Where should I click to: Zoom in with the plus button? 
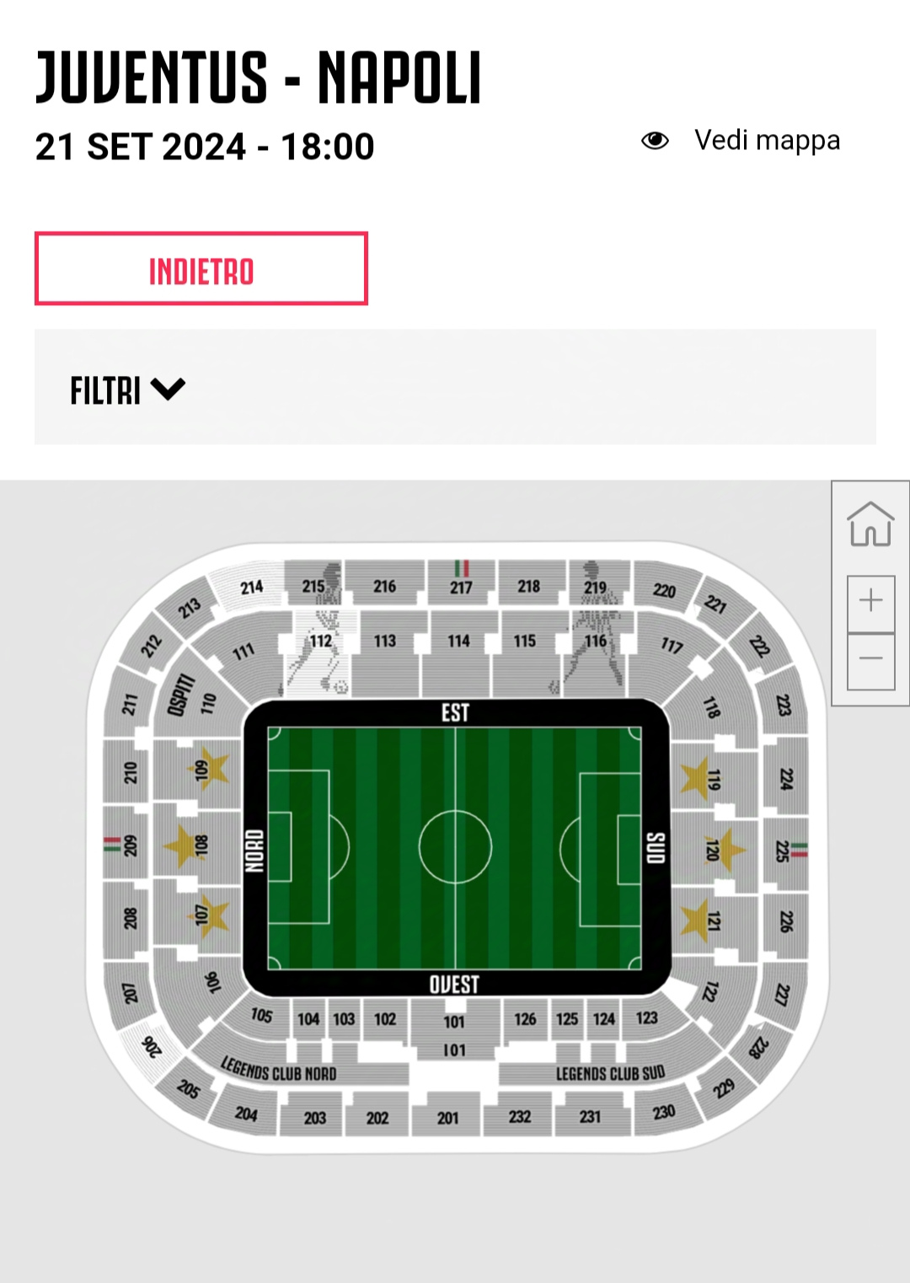(x=870, y=601)
